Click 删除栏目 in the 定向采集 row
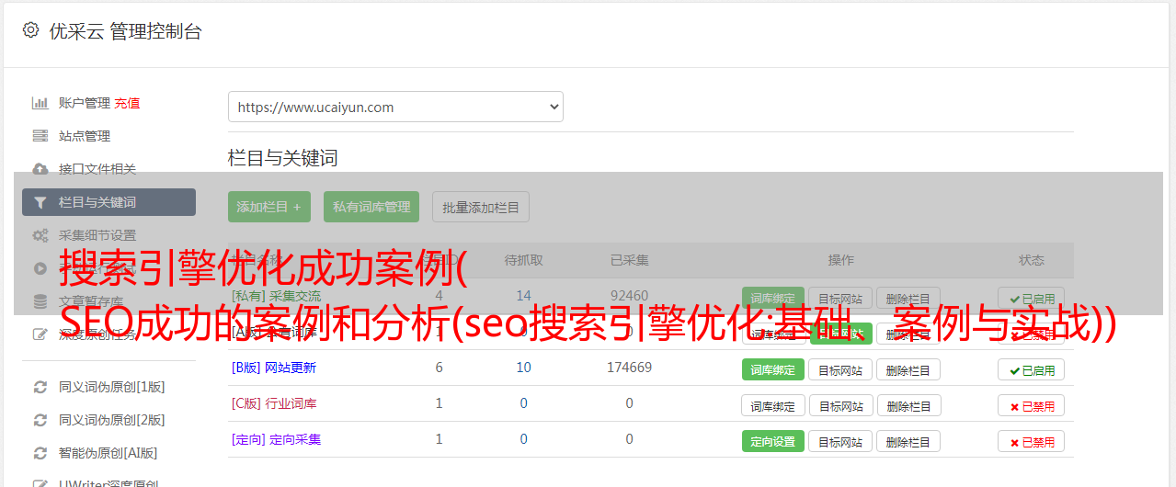1176x487 pixels. point(908,441)
